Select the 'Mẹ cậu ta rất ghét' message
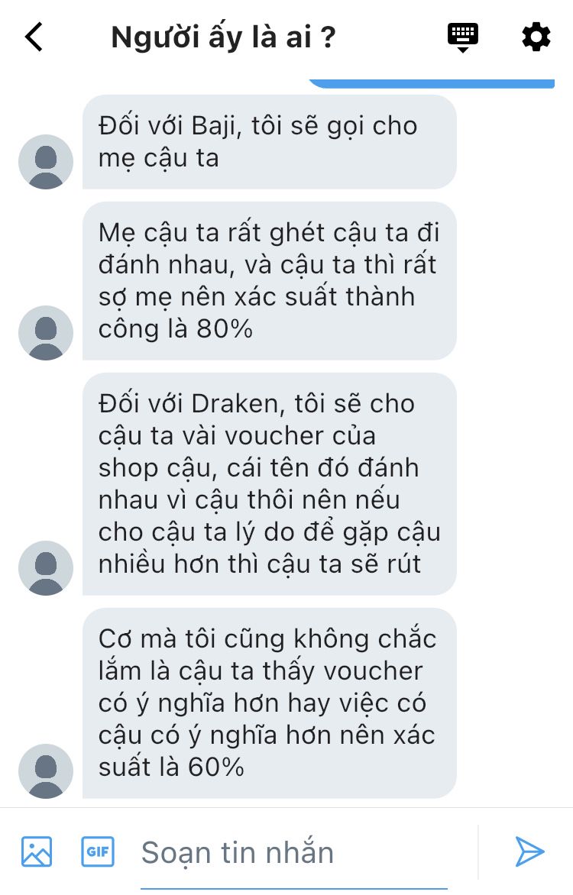Viewport: 573px width, 895px height. tap(270, 281)
